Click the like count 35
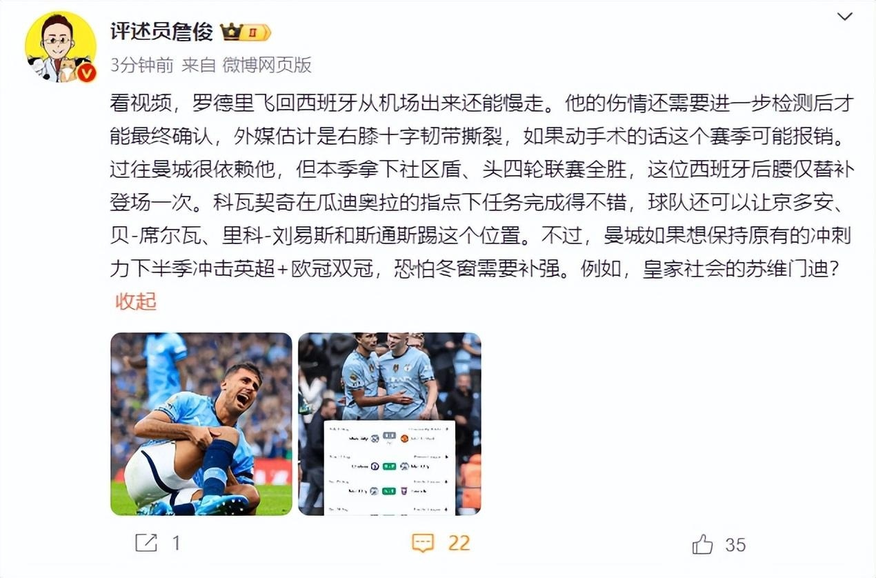The image size is (876, 578). point(735,545)
